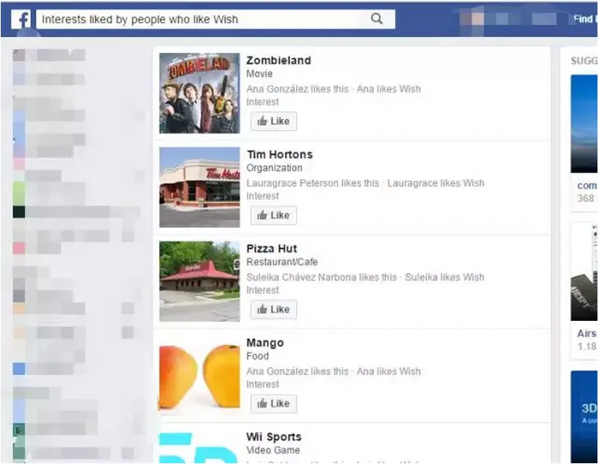Select the 'Video Game' text under Wii Sports
The width and height of the screenshot is (599, 464).
(x=273, y=450)
